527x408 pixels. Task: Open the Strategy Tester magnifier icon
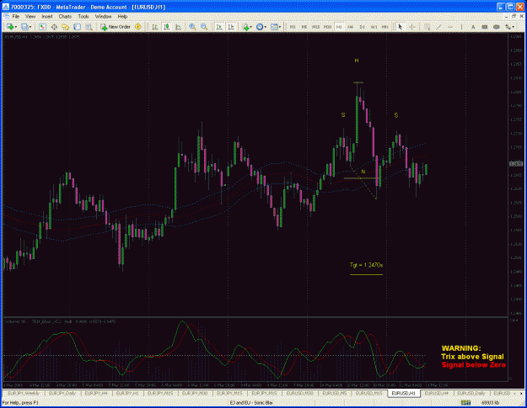click(x=89, y=27)
